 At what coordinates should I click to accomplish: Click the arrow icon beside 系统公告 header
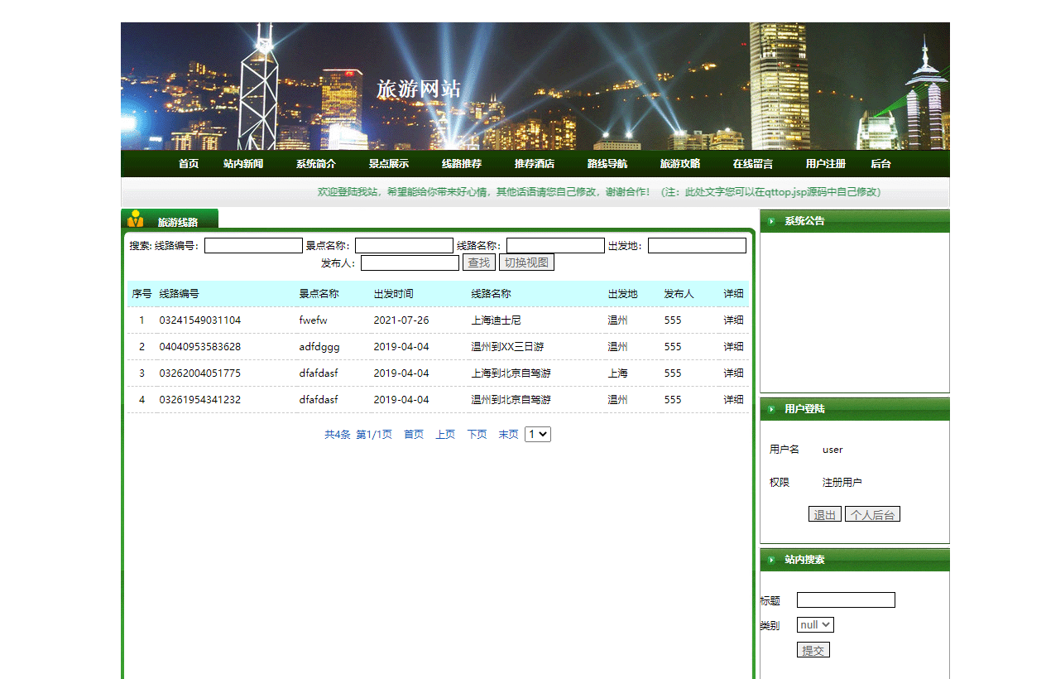click(x=770, y=220)
